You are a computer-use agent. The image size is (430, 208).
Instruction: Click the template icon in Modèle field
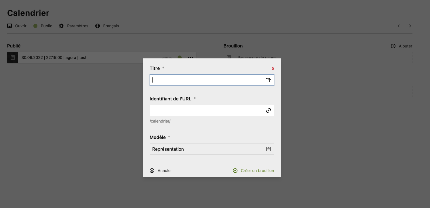(269, 149)
